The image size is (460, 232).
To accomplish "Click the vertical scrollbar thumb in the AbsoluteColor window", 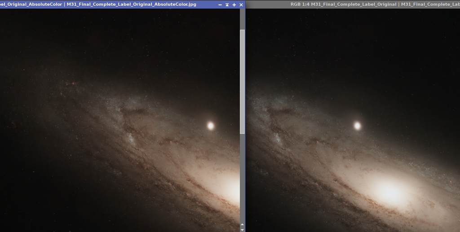I will [242, 82].
